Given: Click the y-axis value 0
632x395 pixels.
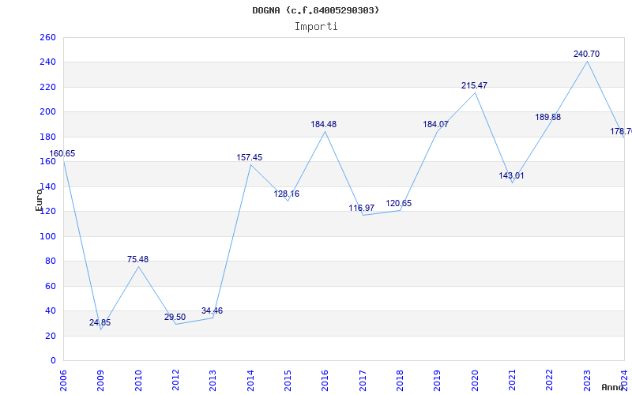Looking at the screenshot, I should 53,360.
